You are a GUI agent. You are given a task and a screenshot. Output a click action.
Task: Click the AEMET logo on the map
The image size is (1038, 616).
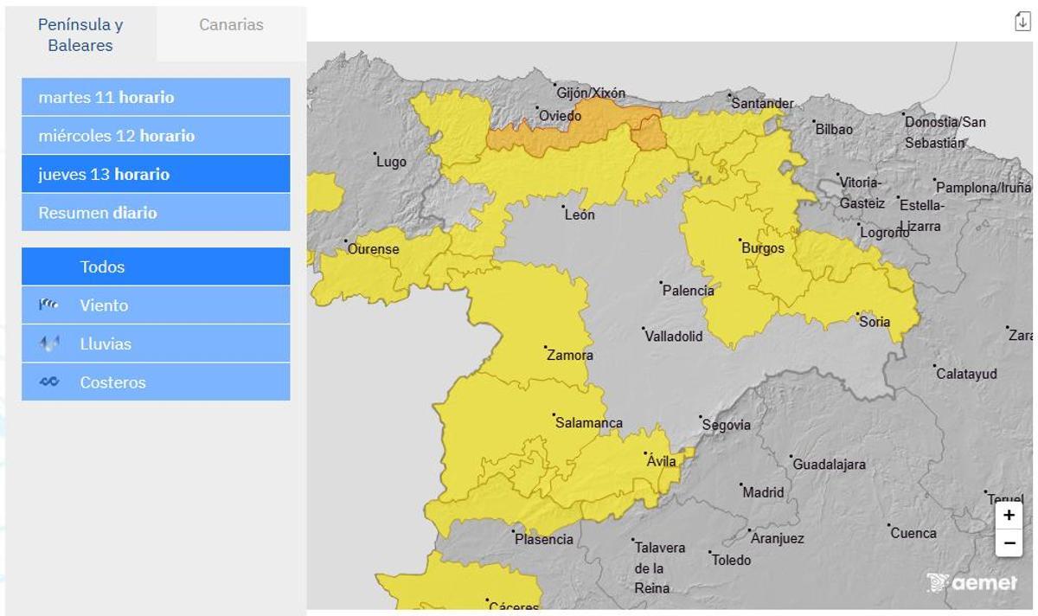(x=971, y=582)
